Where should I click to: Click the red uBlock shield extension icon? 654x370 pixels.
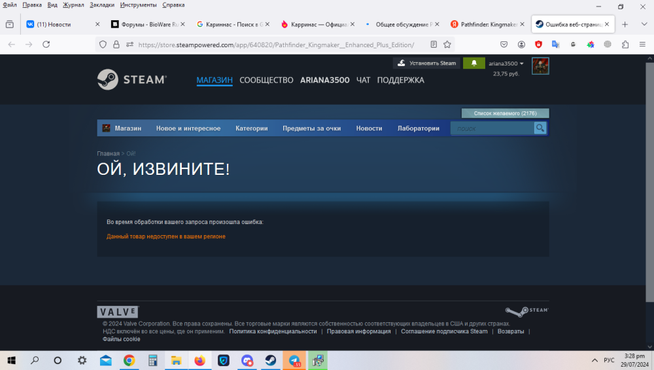click(x=538, y=45)
